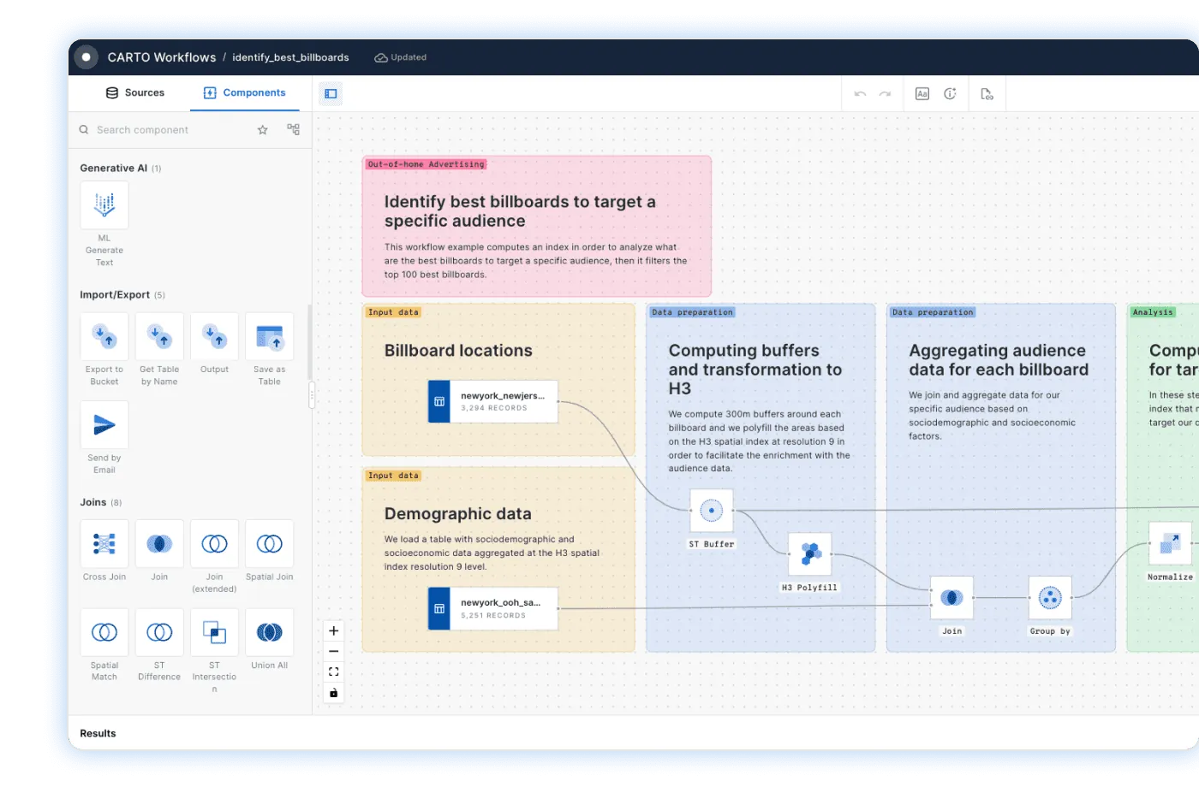Click the Send by Email component
Screen dimensions: 1199x787
tap(104, 425)
